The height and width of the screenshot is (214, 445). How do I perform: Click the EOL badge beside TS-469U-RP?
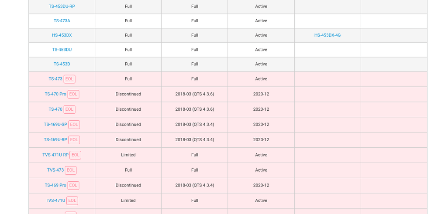[x=74, y=140]
